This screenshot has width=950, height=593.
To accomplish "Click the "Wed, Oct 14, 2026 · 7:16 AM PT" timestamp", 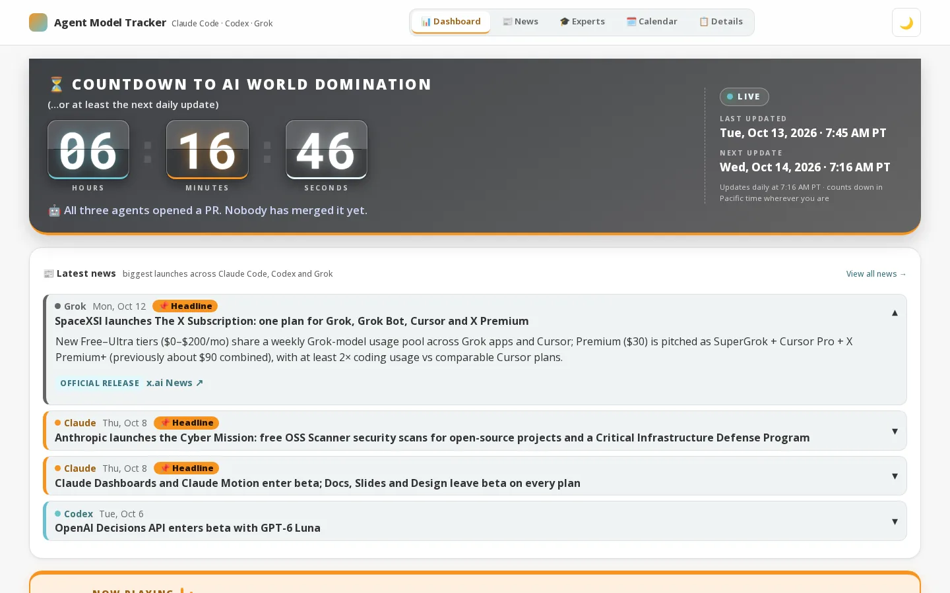I will (805, 167).
